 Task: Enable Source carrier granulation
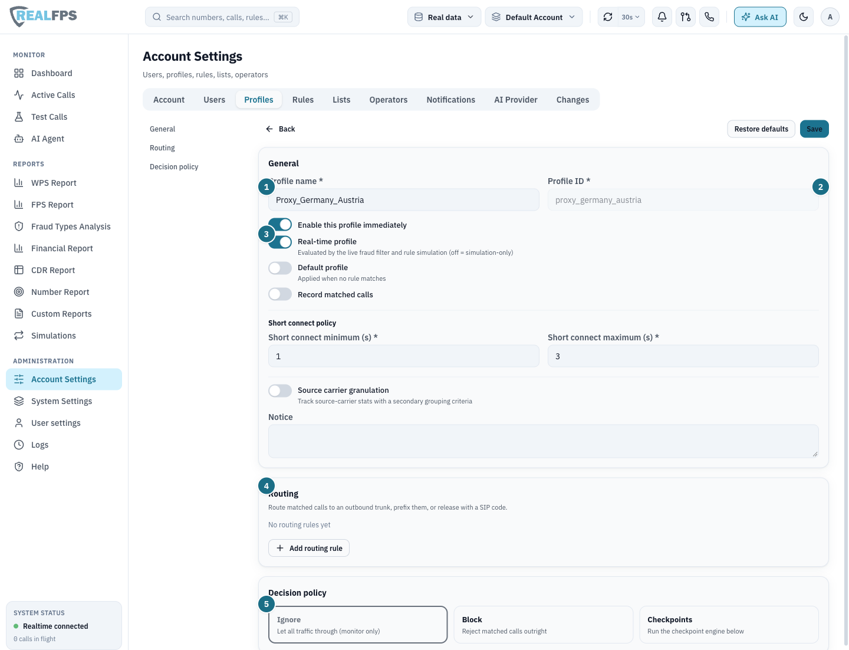[280, 390]
